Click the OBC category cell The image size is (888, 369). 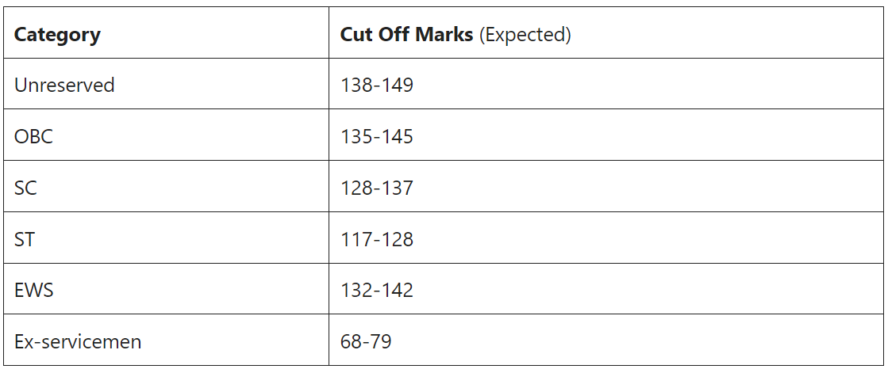pos(166,135)
